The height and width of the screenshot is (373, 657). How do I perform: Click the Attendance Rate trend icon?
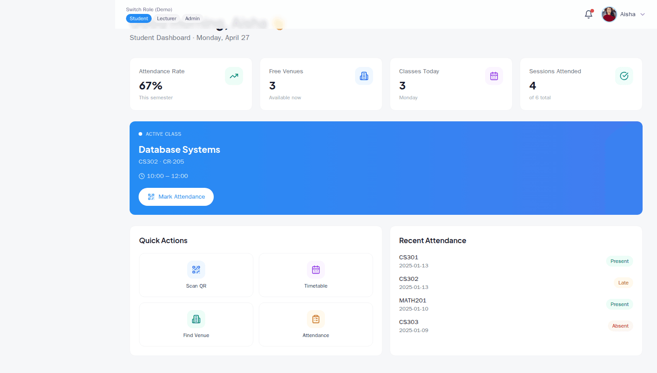point(234,76)
